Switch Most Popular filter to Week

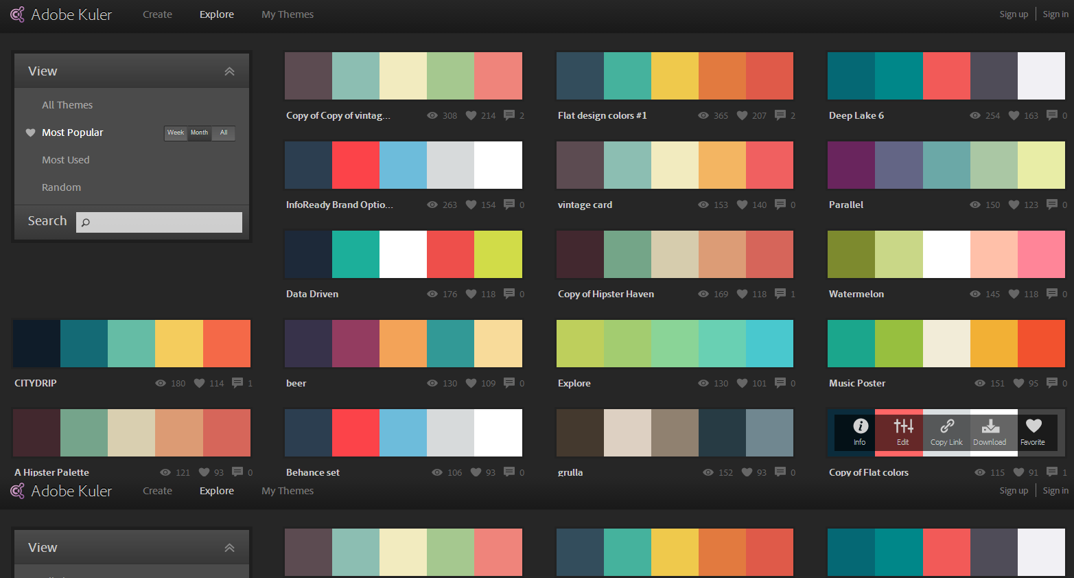[x=176, y=133]
